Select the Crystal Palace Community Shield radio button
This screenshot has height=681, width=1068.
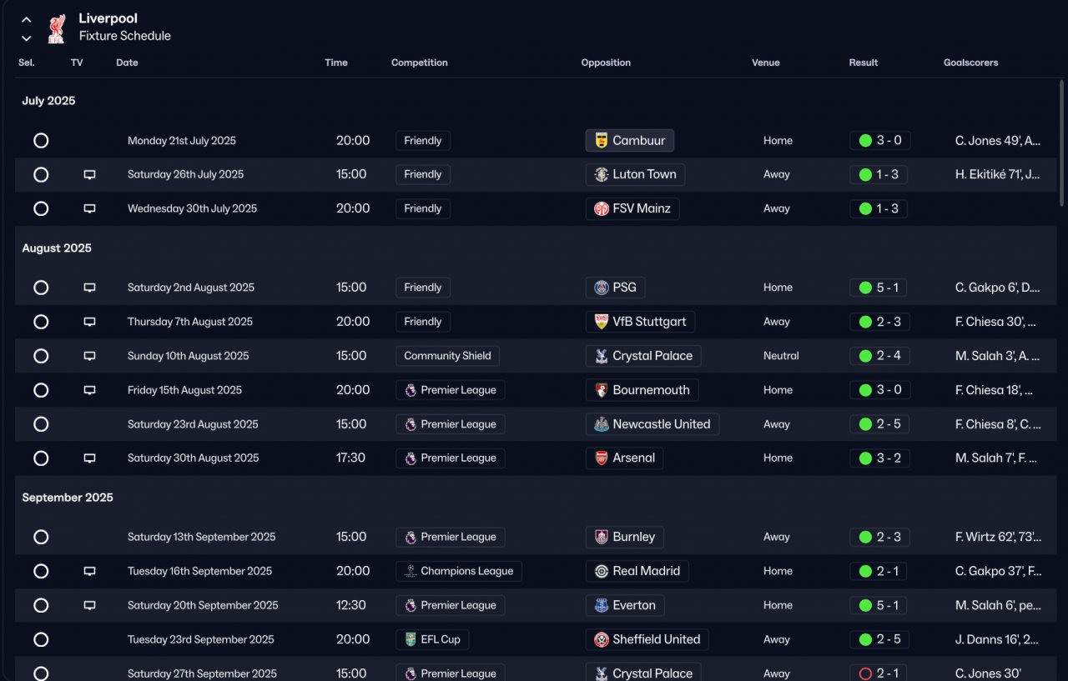41,356
